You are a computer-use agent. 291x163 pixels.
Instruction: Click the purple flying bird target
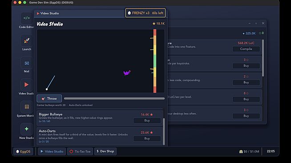tap(127, 73)
